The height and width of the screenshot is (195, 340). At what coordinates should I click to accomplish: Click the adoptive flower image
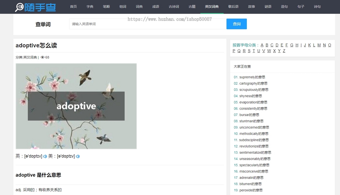(x=76, y=106)
